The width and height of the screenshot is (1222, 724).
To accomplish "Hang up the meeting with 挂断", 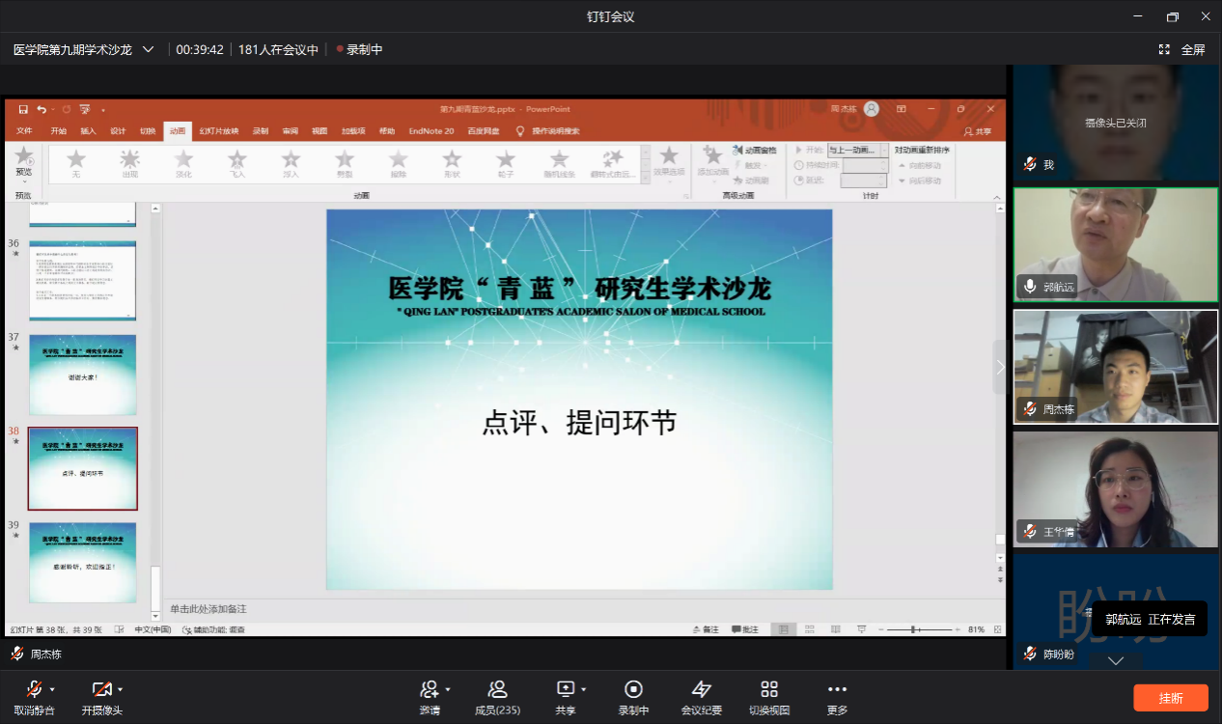I will [1171, 698].
